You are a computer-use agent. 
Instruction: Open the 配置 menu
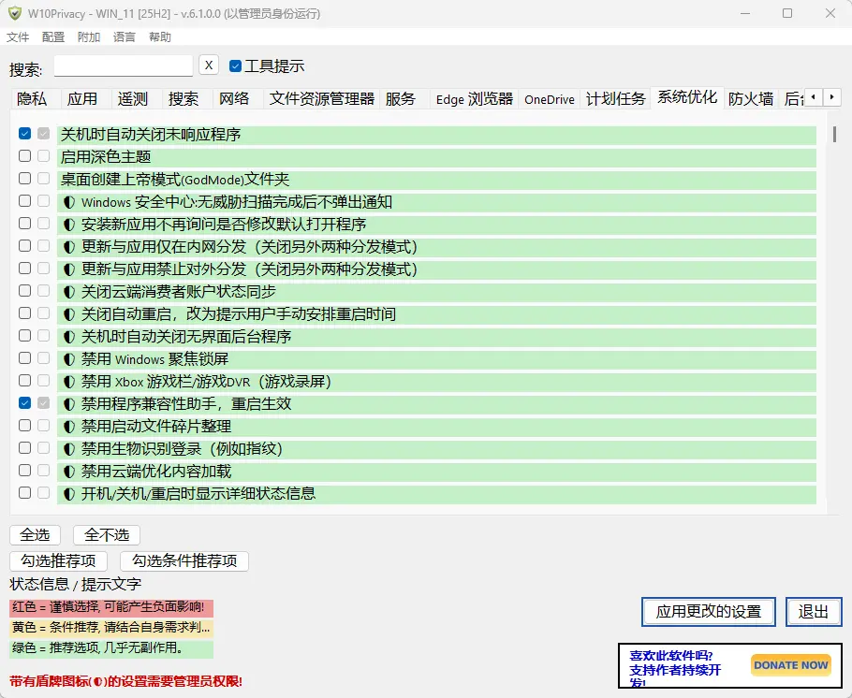(53, 36)
